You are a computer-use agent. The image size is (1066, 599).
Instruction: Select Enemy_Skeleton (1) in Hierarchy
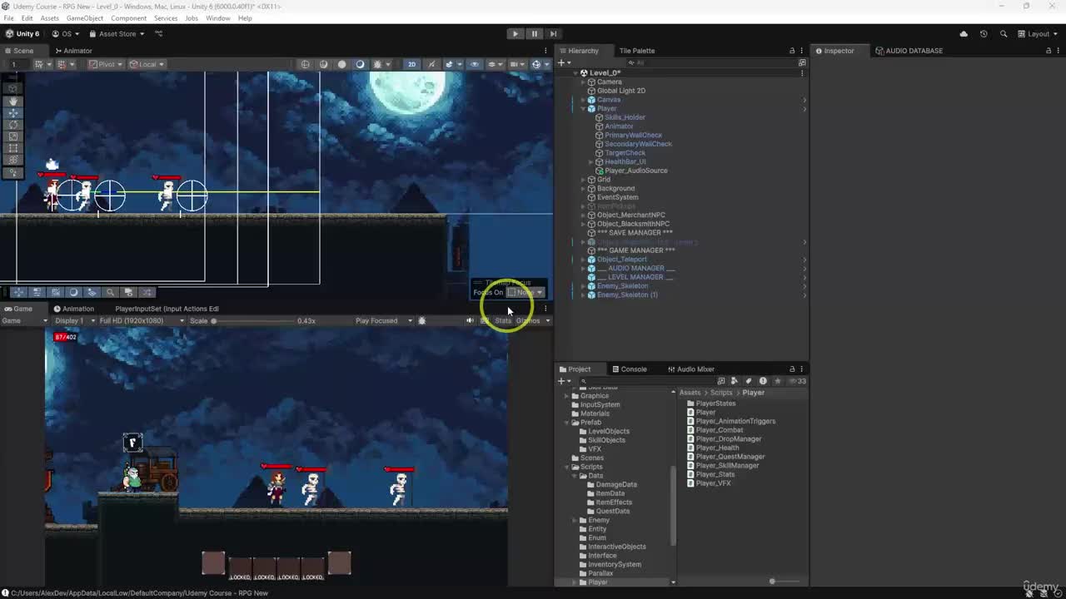pos(627,295)
